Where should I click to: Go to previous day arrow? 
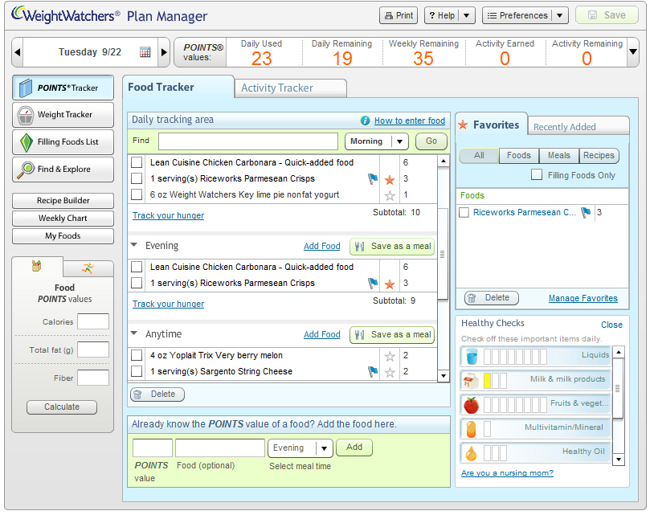tap(17, 52)
